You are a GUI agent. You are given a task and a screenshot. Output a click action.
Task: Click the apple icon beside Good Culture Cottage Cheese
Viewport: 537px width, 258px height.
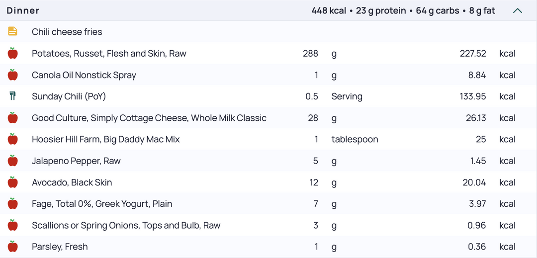[x=12, y=118]
